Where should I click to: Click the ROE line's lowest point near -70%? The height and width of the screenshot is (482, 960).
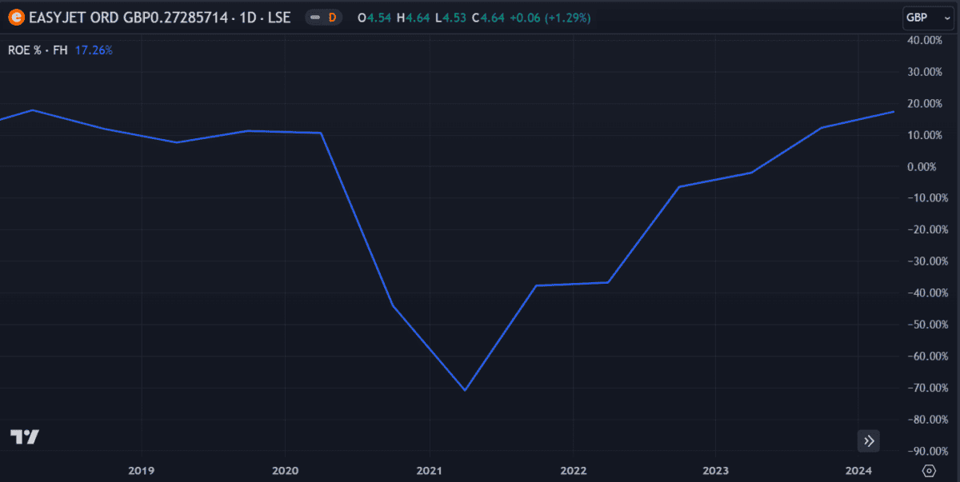click(465, 390)
